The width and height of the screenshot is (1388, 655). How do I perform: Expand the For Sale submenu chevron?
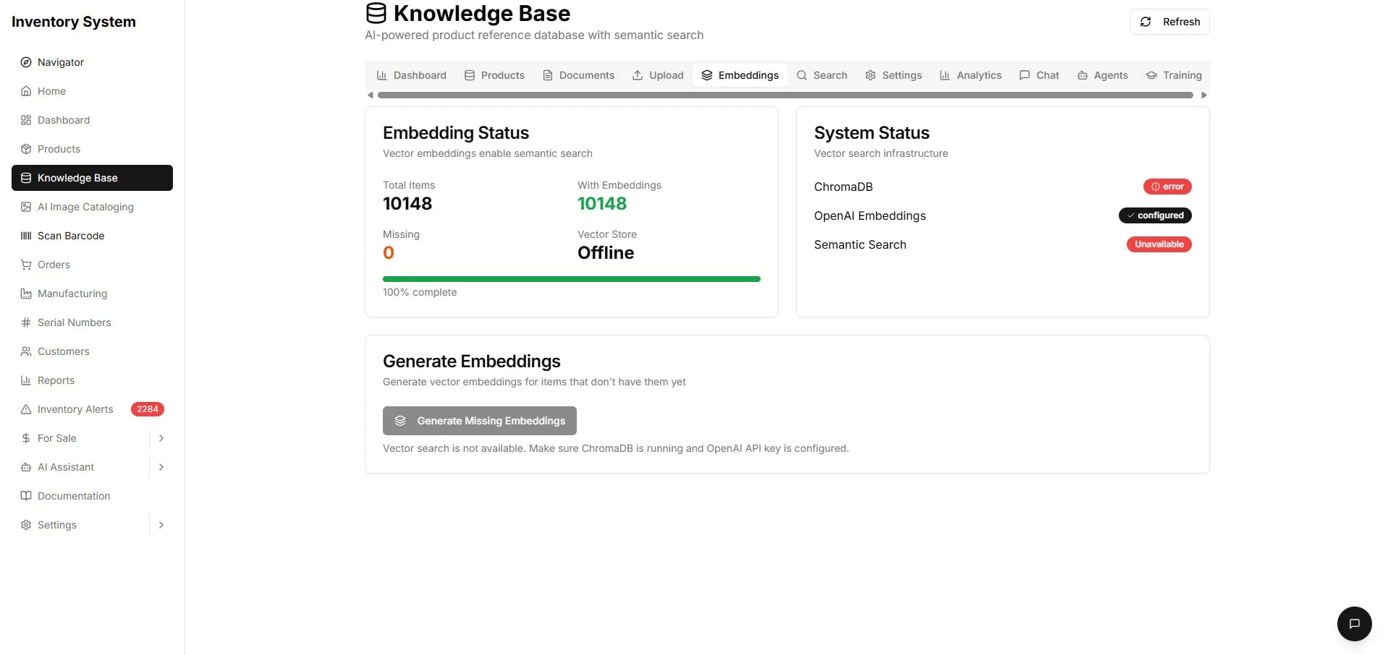point(161,438)
